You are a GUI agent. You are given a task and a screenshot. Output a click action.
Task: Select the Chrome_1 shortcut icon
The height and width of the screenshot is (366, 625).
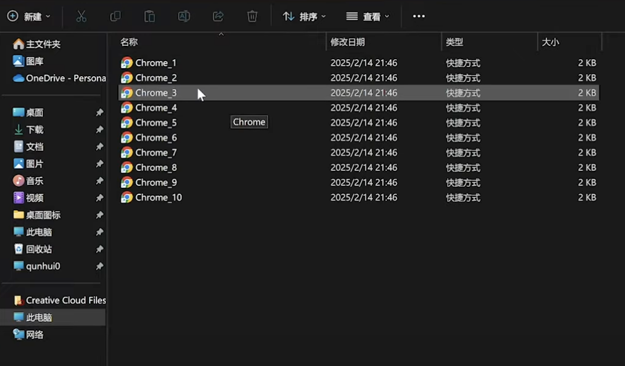127,63
